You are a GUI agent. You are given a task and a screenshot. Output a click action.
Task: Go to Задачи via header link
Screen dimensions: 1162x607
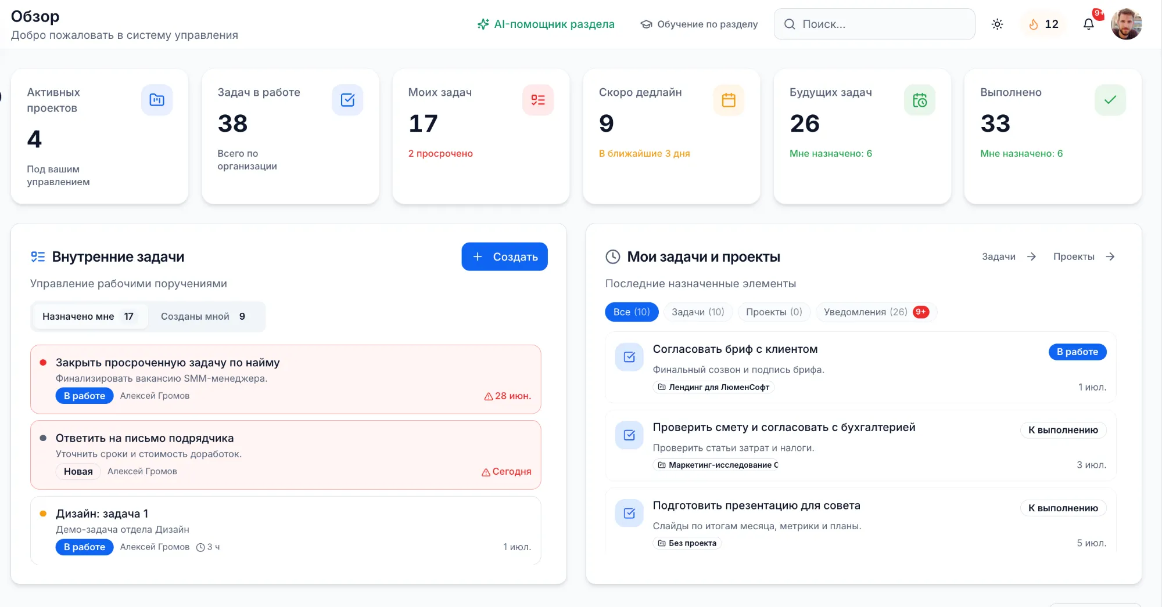click(1009, 256)
